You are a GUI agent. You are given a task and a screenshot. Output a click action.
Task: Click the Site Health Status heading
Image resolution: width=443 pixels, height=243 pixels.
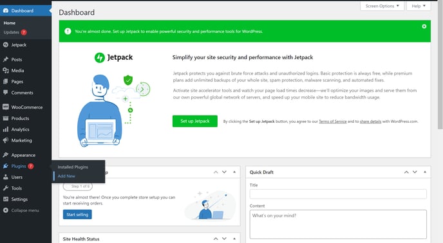tap(81, 239)
